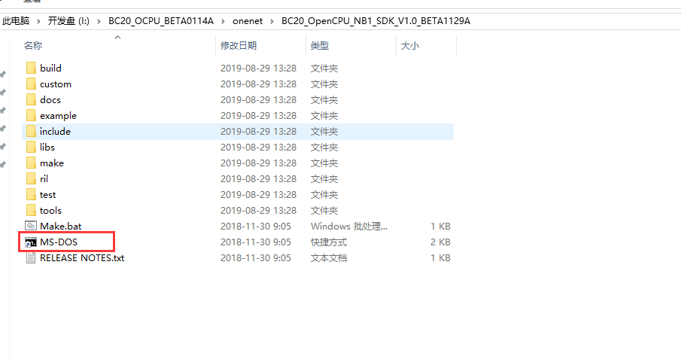
Task: Go to BC20_OCPU_BETA0114A breadcrumb folder
Action: 161,21
